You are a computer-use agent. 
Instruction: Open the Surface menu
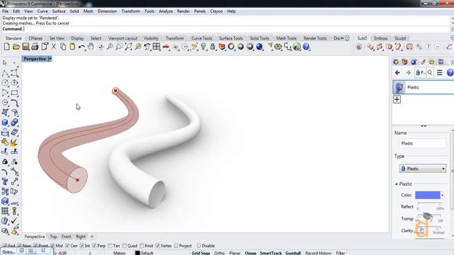click(59, 11)
